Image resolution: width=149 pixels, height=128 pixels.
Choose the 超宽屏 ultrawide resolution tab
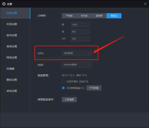(x=99, y=16)
